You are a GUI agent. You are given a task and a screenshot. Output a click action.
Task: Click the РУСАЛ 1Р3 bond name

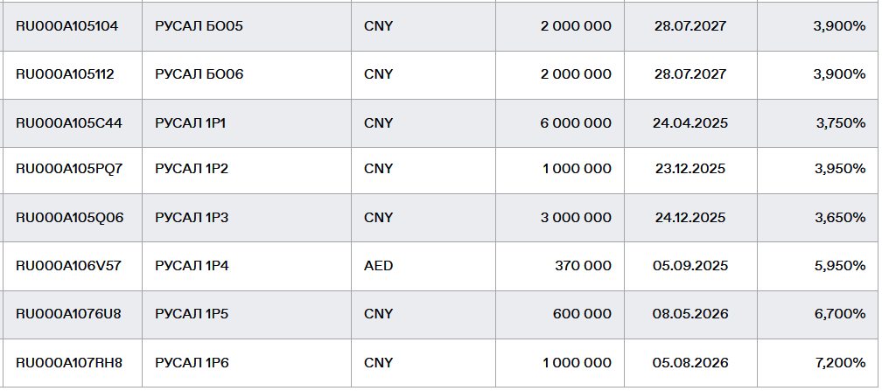192,218
